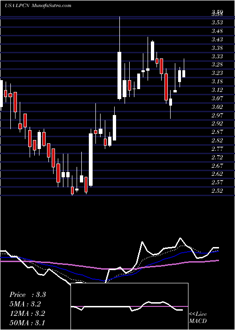Click the 'USA LPCN MunafaSutra.com' chart title
Screen dimensions: 235x330
coord(38,6)
